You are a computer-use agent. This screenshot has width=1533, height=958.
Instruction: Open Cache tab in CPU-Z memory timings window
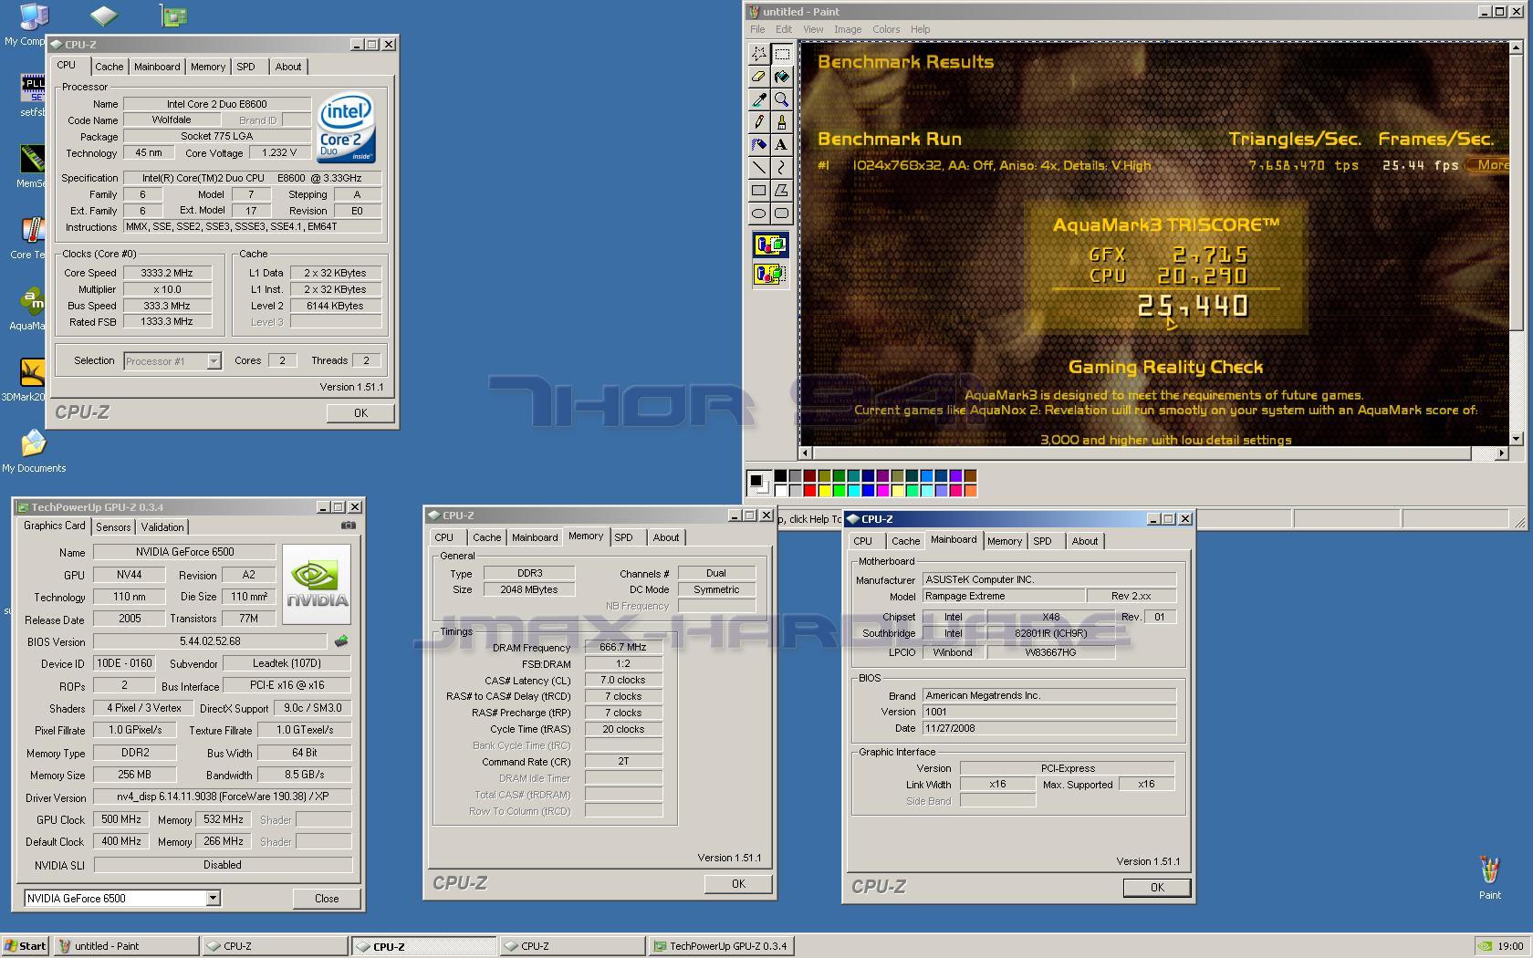click(x=486, y=537)
